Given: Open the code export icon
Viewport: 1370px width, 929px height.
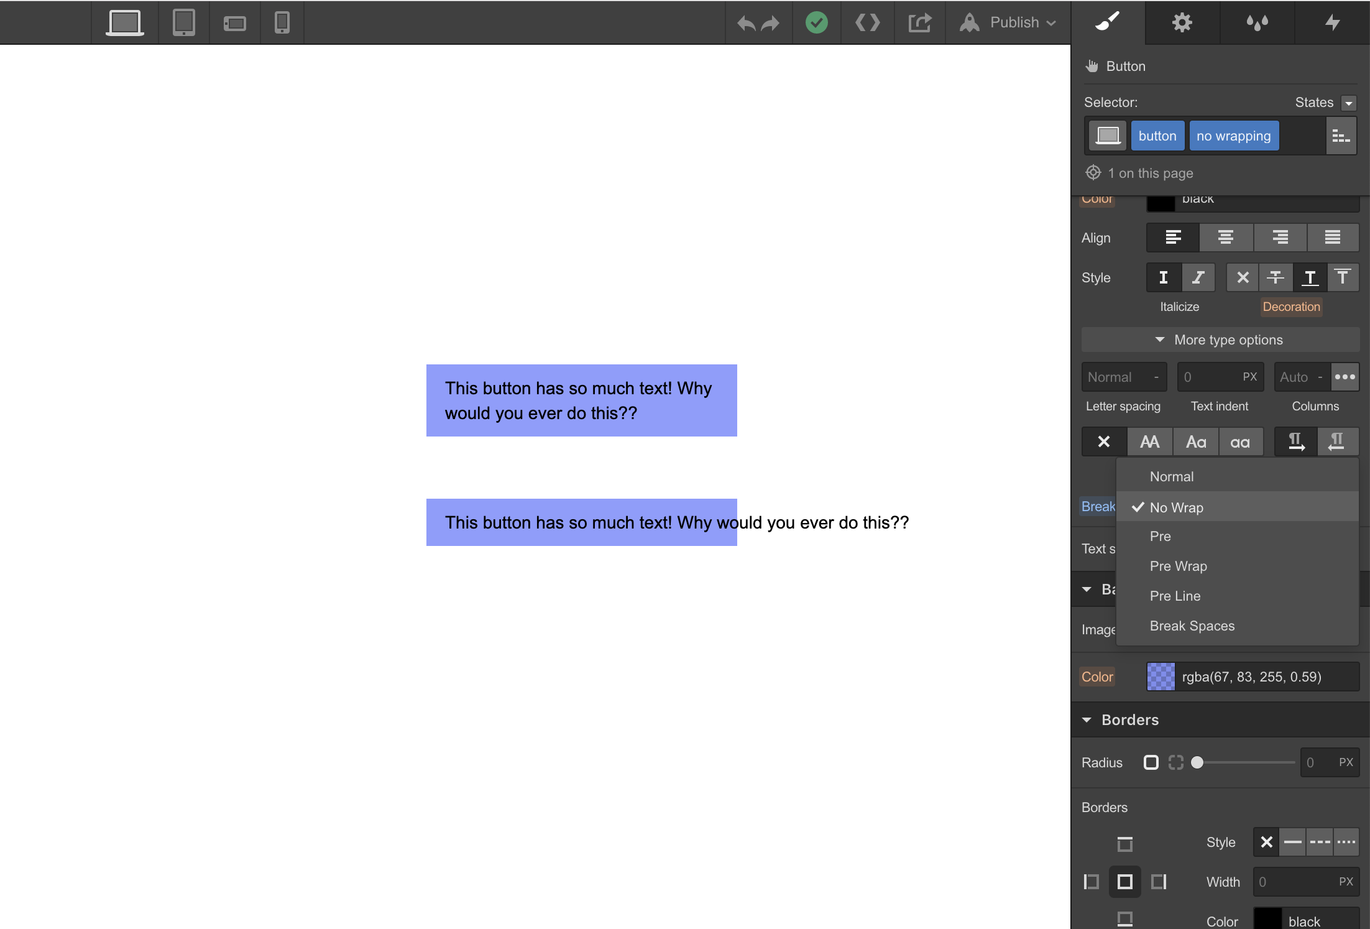Looking at the screenshot, I should click(x=867, y=22).
